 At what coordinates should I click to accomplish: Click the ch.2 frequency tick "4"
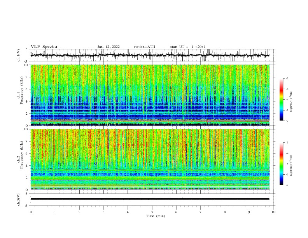click(27, 166)
